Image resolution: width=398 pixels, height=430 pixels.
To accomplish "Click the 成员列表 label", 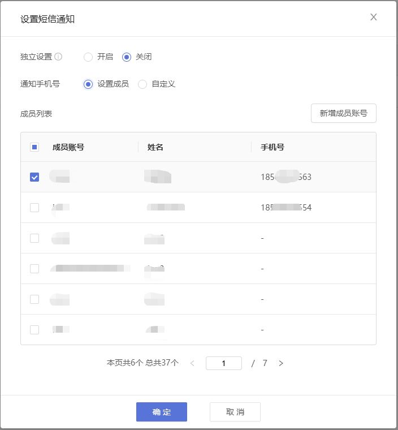I will point(36,114).
